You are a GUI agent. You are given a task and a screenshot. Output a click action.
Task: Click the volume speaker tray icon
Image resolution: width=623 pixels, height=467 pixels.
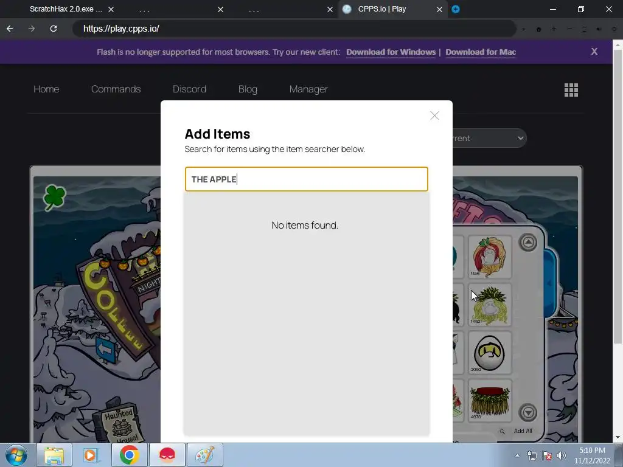coord(562,455)
